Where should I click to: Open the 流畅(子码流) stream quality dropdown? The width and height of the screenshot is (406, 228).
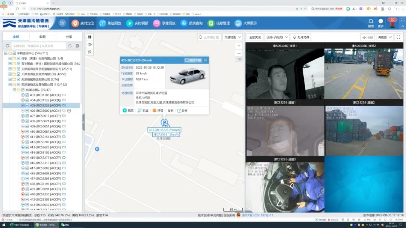pyautogui.click(x=276, y=37)
